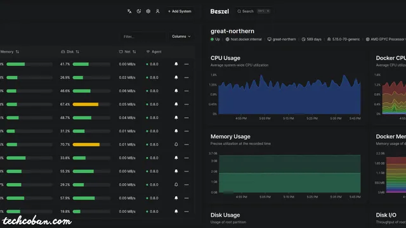The image size is (406, 228).
Task: Open the ellipsis menu for the 41.7% disk row
Action: click(187, 64)
